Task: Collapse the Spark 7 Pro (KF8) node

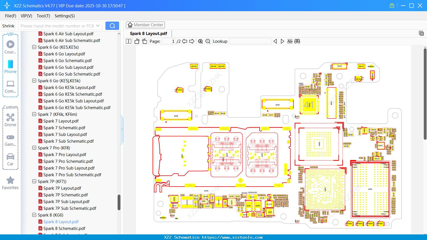Action: click(34, 148)
